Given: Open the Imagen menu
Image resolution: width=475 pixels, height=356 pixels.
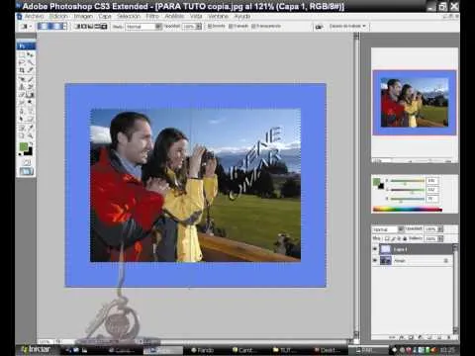Looking at the screenshot, I should [x=83, y=16].
